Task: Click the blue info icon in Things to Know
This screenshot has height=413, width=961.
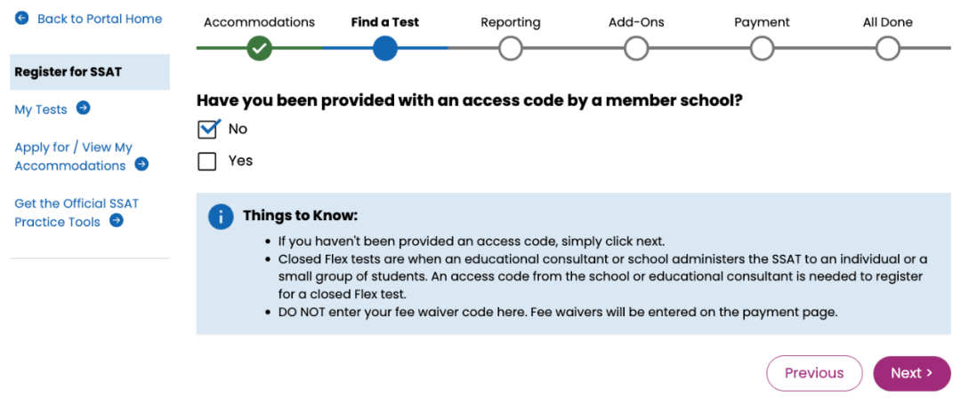Action: (x=221, y=217)
